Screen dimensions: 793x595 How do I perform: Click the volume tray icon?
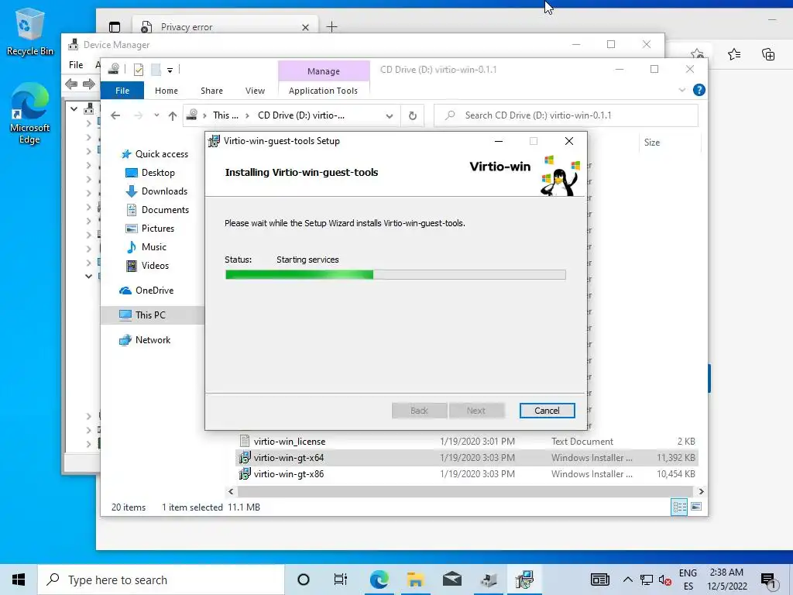tap(664, 580)
